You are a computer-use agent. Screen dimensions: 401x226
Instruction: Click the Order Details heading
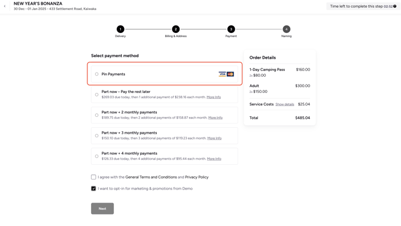tap(263, 58)
